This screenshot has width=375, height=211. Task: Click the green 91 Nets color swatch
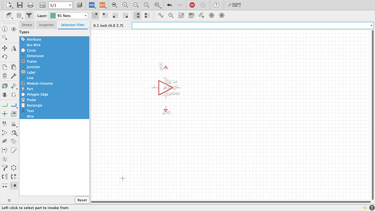coord(53,16)
